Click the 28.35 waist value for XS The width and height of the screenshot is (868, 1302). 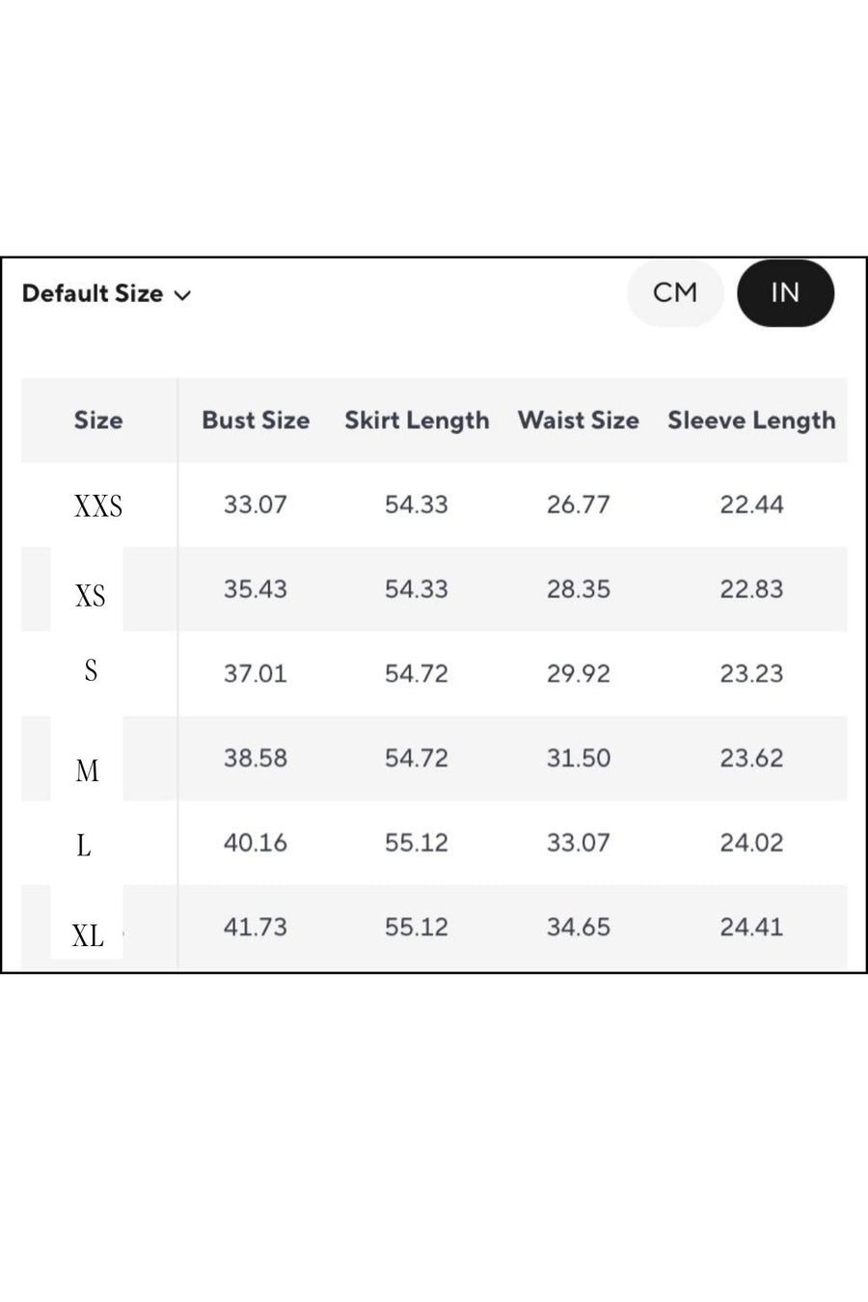click(579, 589)
